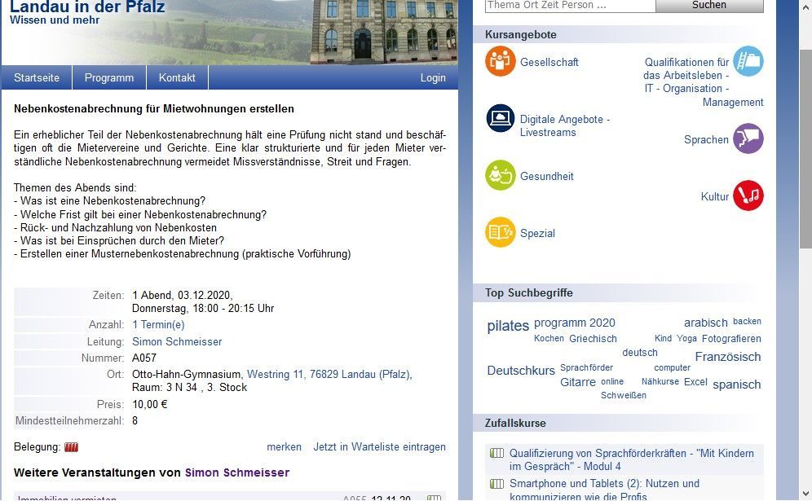Viewport: 812px width, 501px height.
Task: Click the Login link in navigation bar
Action: click(x=433, y=78)
